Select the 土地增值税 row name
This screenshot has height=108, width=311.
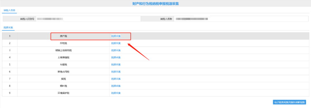point(63,58)
